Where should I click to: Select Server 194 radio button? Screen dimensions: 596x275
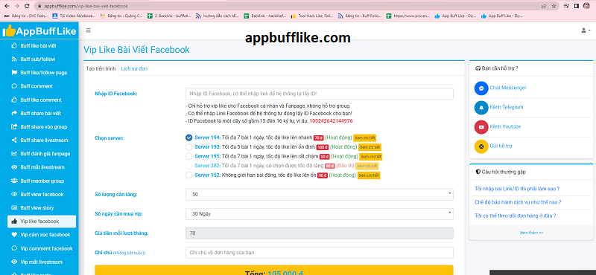189,137
